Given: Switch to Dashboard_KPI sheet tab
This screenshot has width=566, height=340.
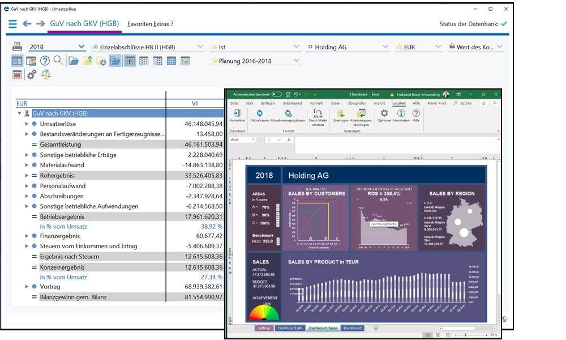Looking at the screenshot, I should click(290, 328).
